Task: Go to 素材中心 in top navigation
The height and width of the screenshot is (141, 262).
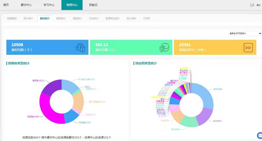Action: click(x=26, y=5)
